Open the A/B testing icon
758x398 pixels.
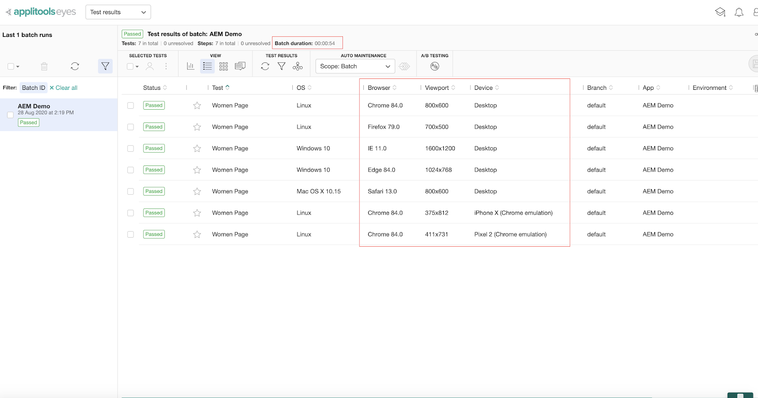pos(434,66)
